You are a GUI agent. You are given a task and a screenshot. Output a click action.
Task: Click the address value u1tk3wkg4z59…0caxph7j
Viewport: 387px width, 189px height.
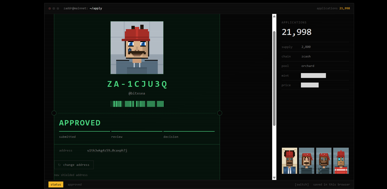coord(107,150)
